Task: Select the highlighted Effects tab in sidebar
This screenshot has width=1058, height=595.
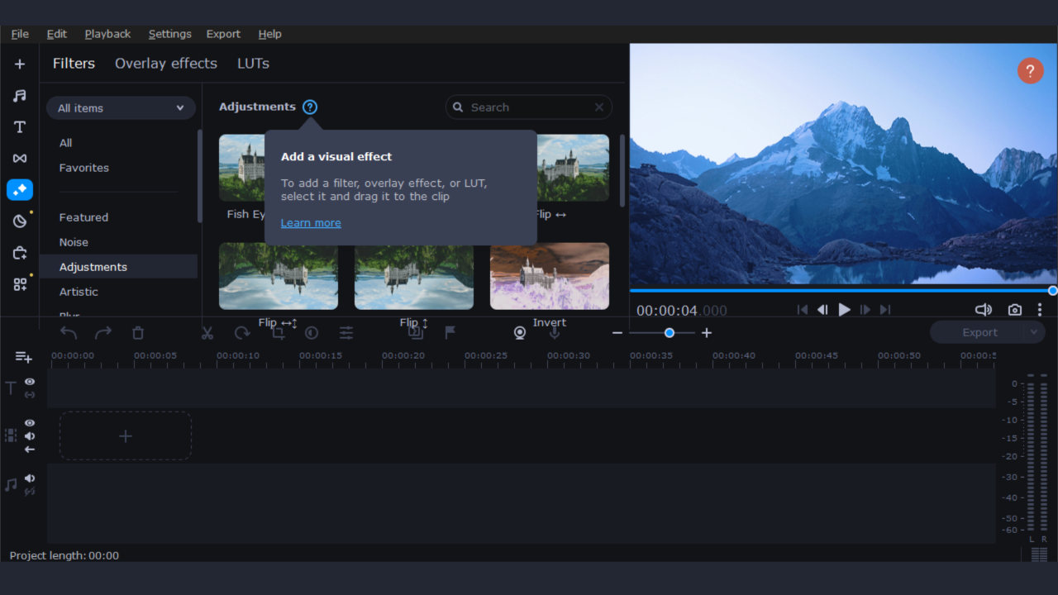Action: tap(20, 190)
